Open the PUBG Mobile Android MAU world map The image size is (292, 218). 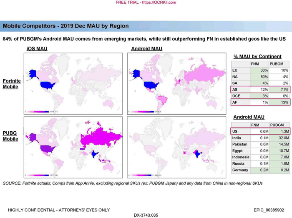(x=176, y=147)
